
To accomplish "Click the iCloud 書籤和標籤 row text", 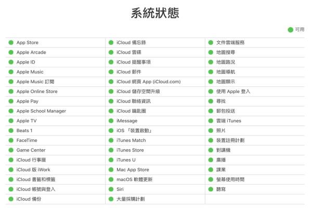I will point(36,179).
